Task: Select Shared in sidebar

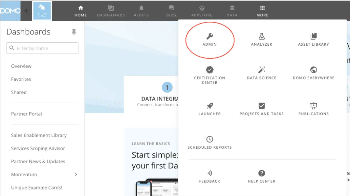Action: (19, 92)
